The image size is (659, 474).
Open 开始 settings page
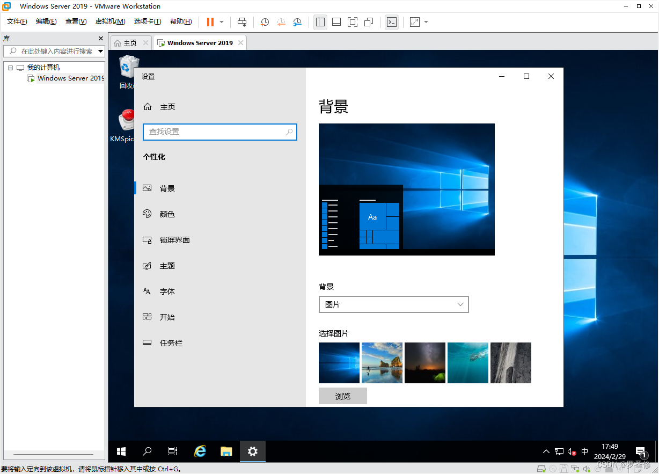coord(220,317)
